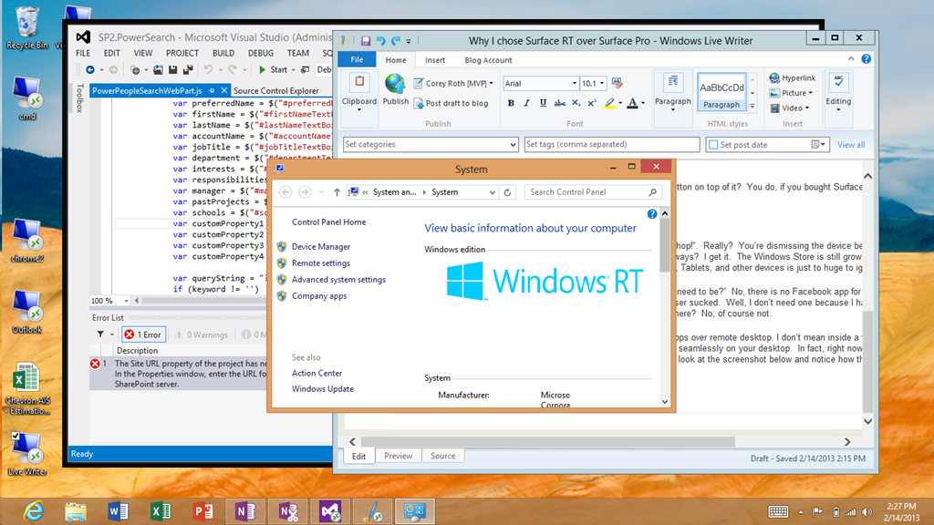Click the filter funnel icon in Error List
The image size is (934, 525).
click(100, 335)
